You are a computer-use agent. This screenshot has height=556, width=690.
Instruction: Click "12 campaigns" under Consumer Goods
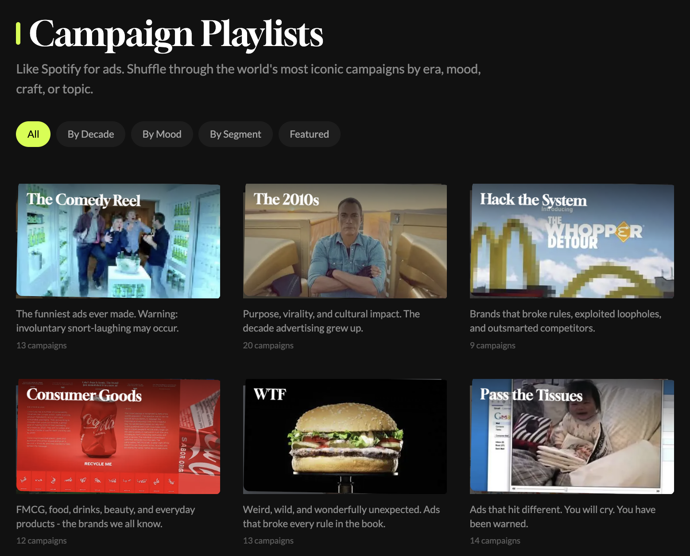click(41, 541)
